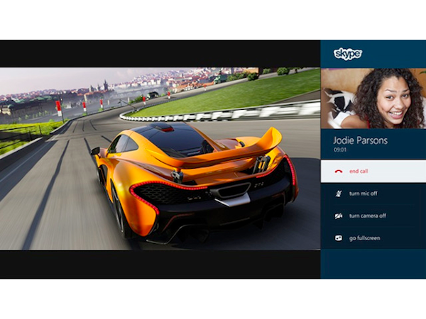The image size is (426, 319).
Task: Choose 'turn mic off' text
Action: 364,194
